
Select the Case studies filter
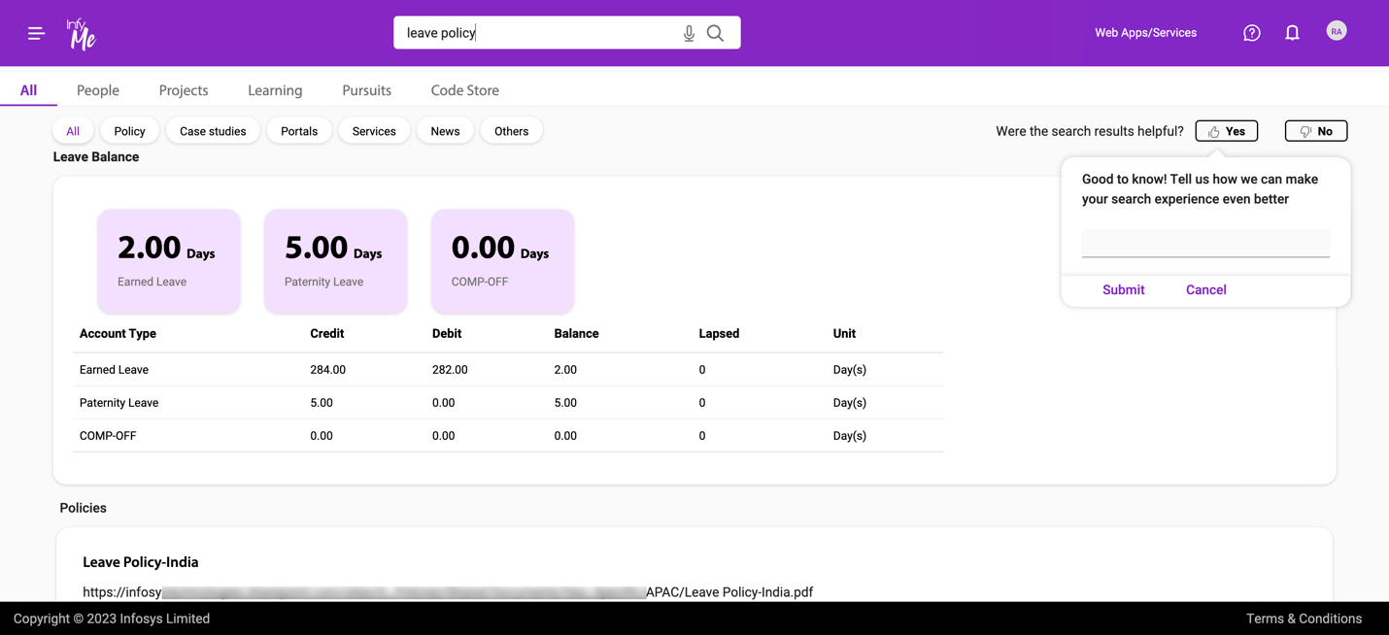(213, 130)
